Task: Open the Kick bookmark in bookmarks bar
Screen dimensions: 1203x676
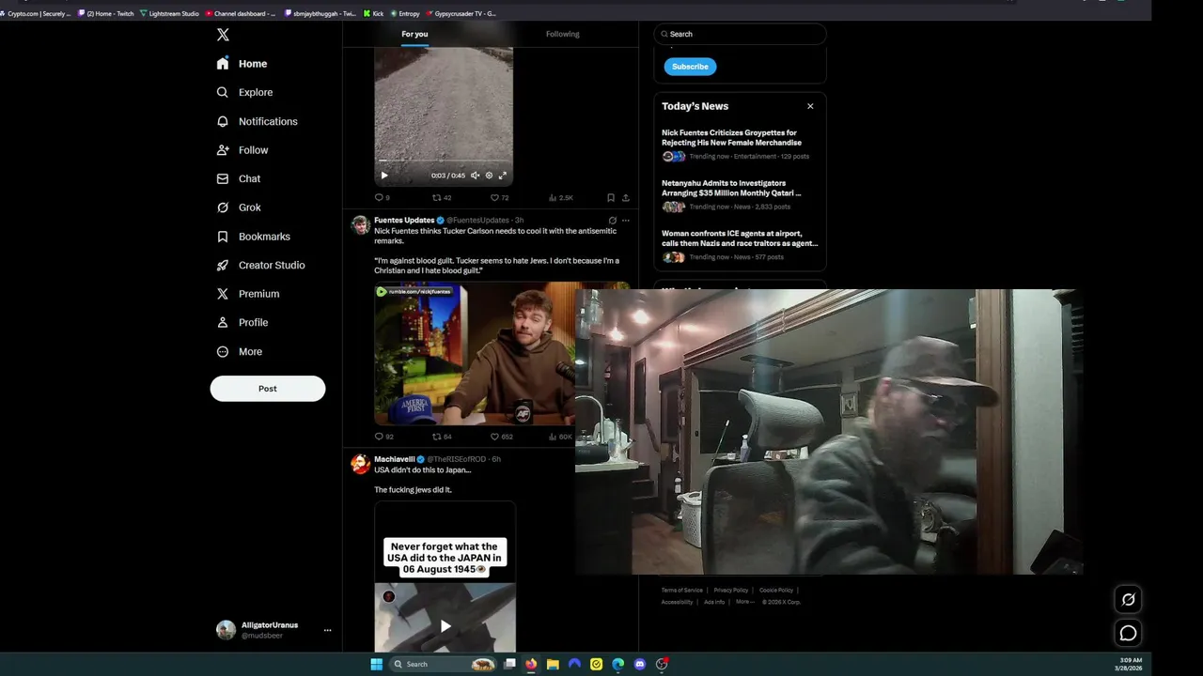Action: tap(375, 14)
